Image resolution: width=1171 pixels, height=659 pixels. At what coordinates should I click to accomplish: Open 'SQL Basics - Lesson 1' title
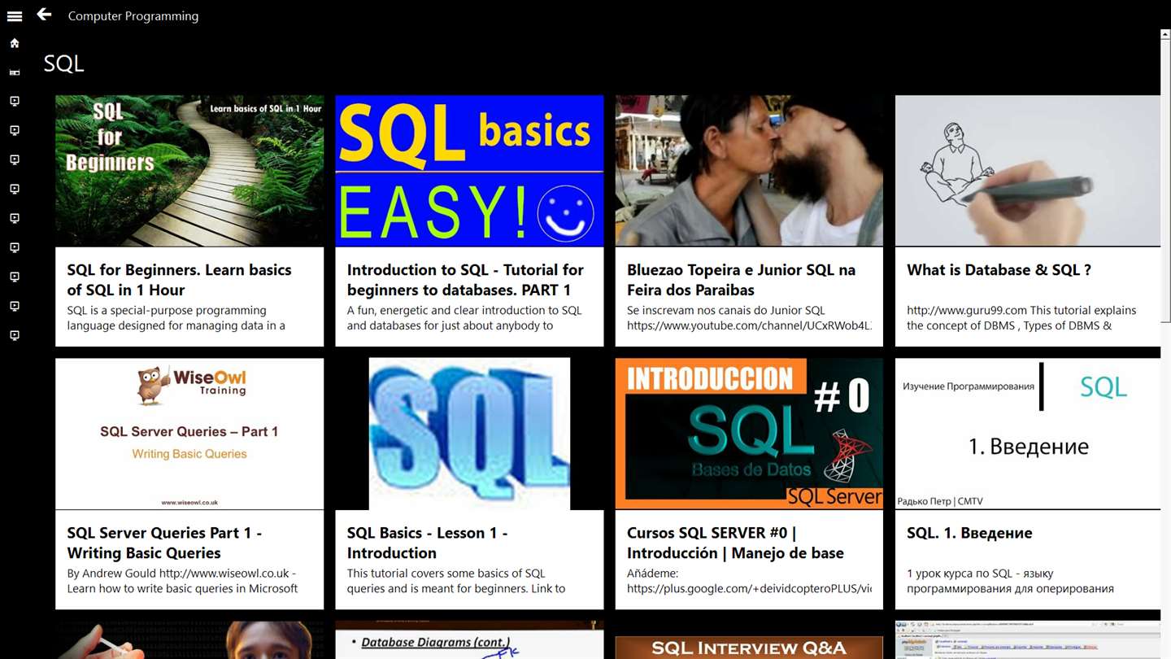click(427, 543)
